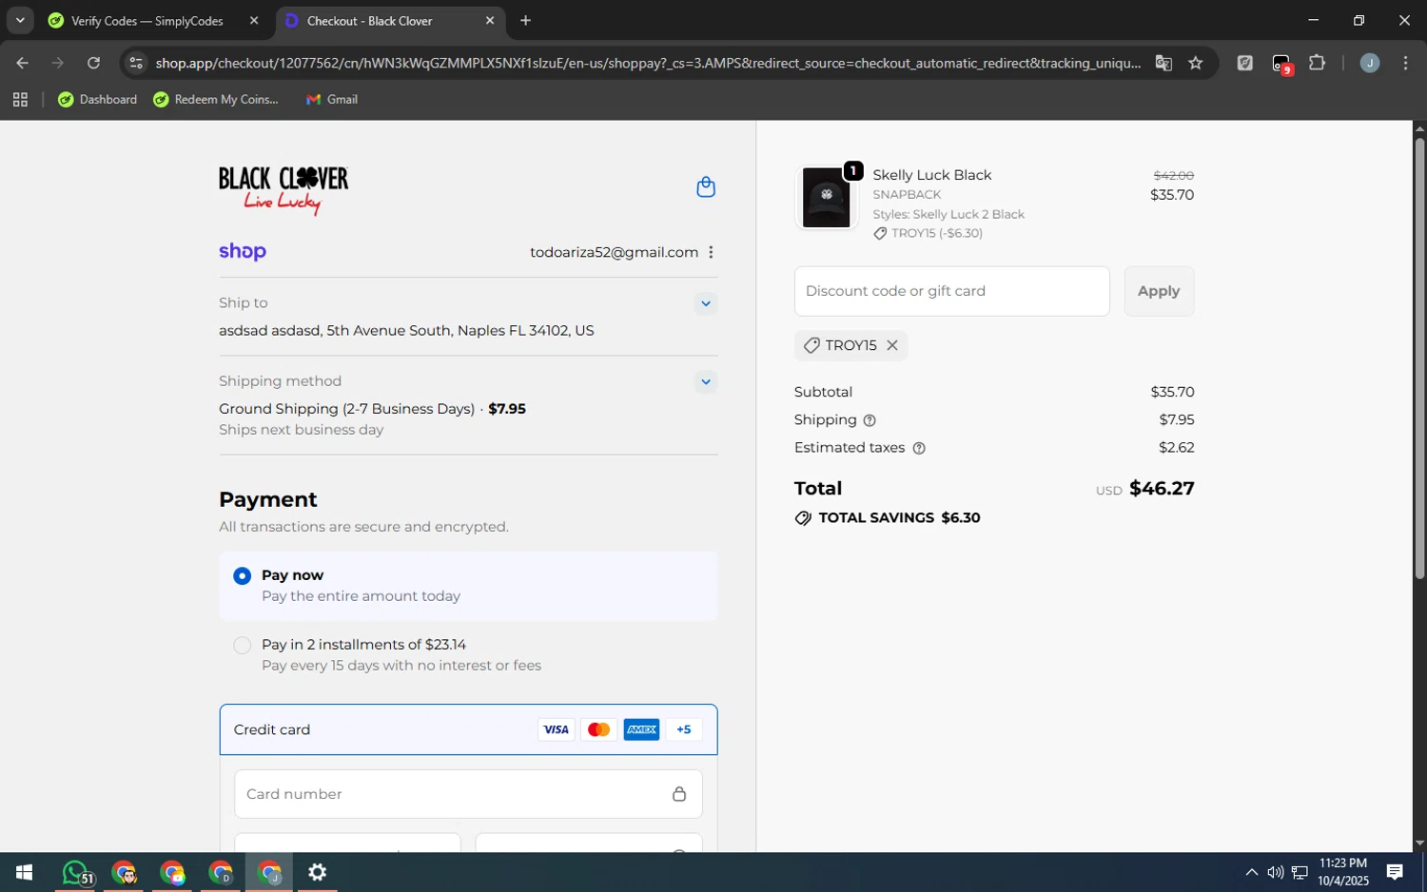The image size is (1427, 892).
Task: Open the Extensions puzzle icon
Action: click(1318, 64)
